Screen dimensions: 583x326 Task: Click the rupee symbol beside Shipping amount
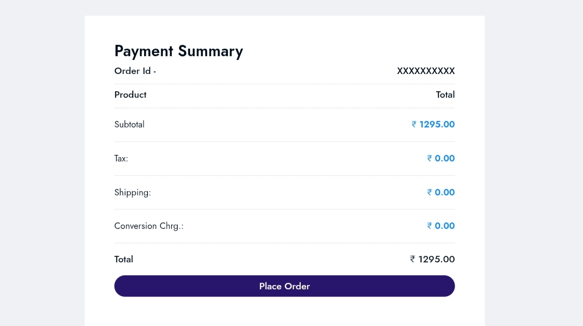430,192
